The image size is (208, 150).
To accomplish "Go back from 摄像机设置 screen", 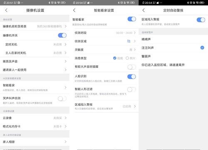I will click(x=6, y=10).
